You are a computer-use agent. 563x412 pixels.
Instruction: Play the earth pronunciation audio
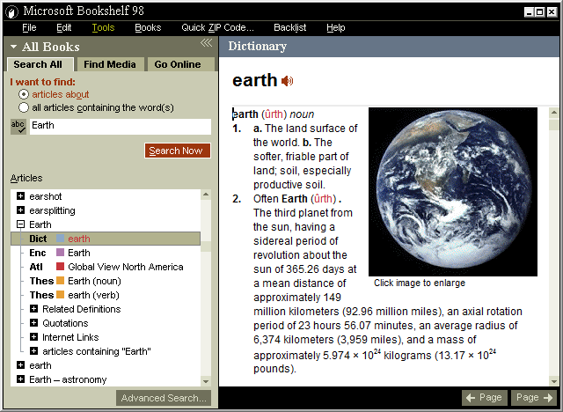[x=287, y=81]
